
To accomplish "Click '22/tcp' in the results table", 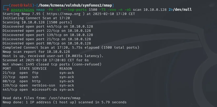I will (9, 77).
